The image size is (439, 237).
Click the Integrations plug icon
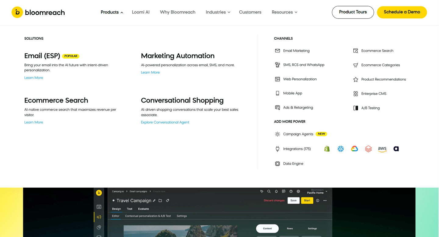pyautogui.click(x=277, y=149)
